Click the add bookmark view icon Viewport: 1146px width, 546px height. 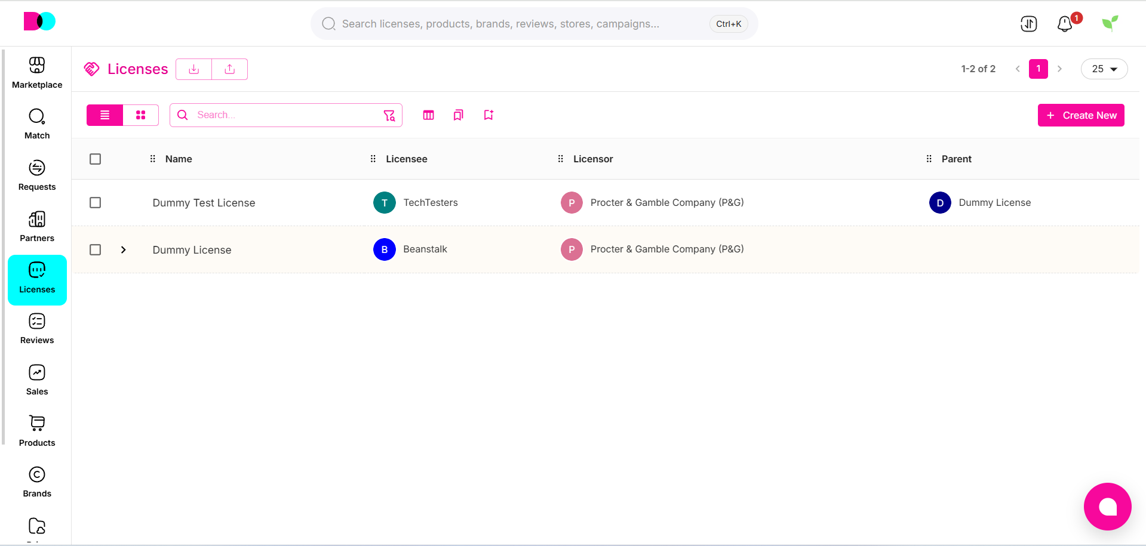click(488, 115)
